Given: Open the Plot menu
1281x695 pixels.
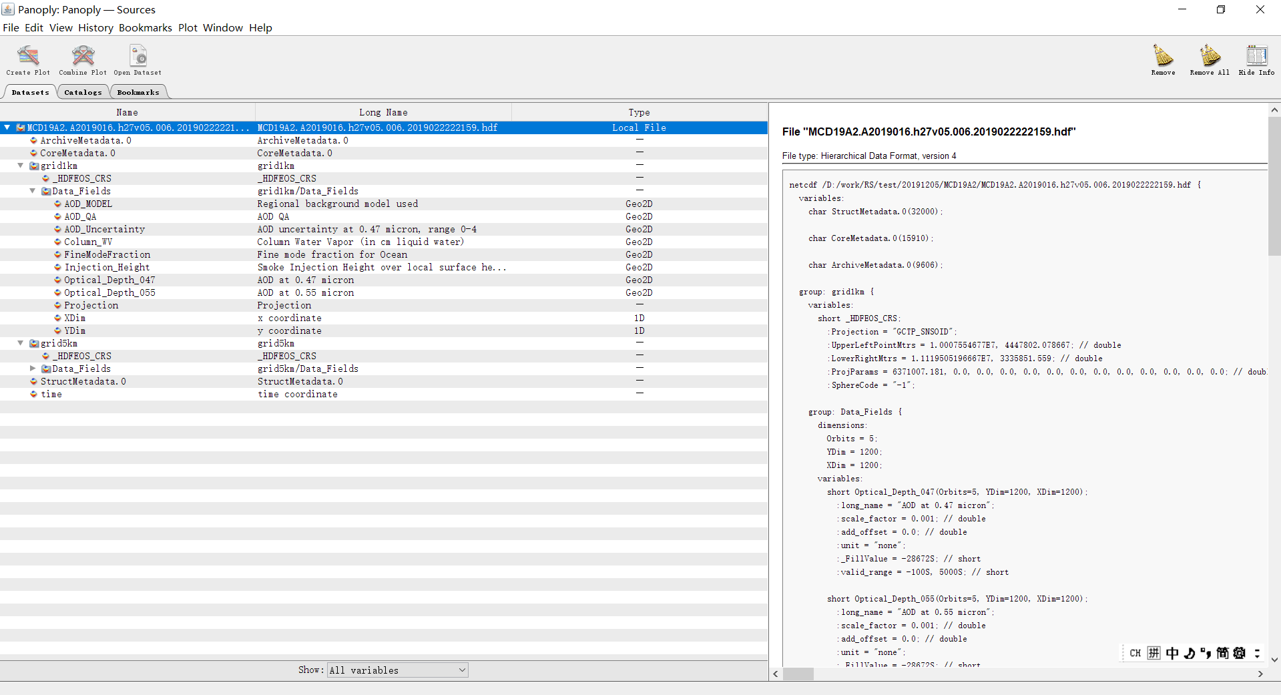Looking at the screenshot, I should (188, 27).
